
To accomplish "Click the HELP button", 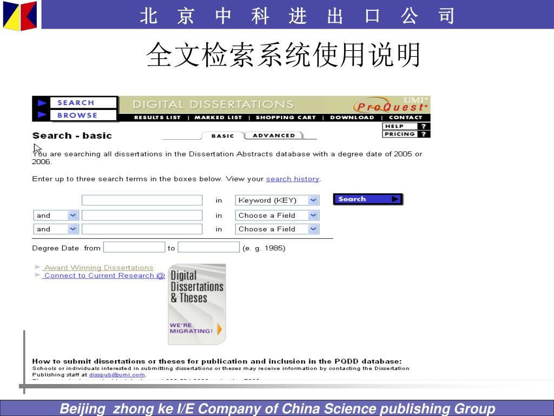I will [400, 126].
